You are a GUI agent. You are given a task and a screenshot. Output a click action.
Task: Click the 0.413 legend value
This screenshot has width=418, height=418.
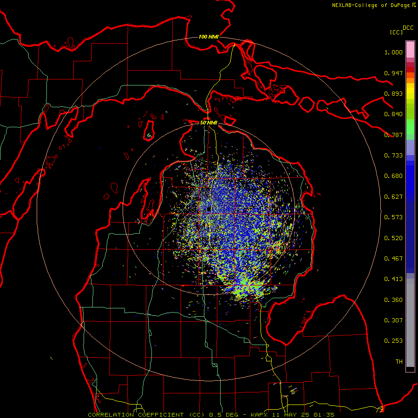click(x=393, y=279)
